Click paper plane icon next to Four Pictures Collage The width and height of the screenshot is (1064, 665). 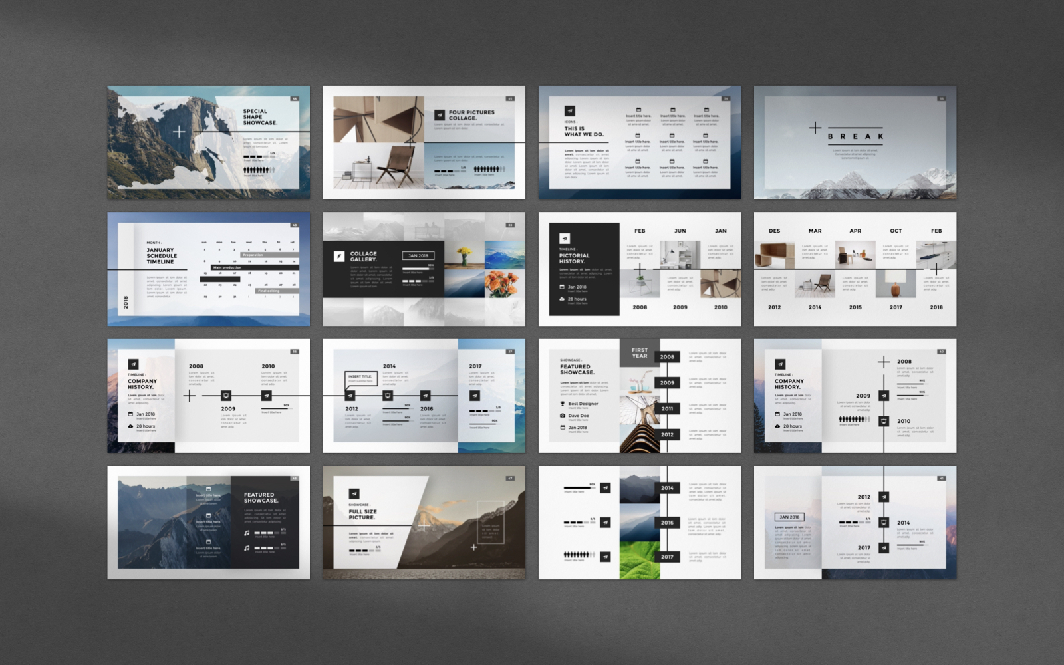pyautogui.click(x=439, y=115)
